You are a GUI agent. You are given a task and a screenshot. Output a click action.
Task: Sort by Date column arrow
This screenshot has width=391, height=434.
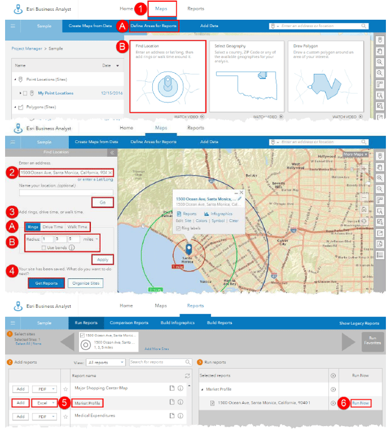(118, 65)
